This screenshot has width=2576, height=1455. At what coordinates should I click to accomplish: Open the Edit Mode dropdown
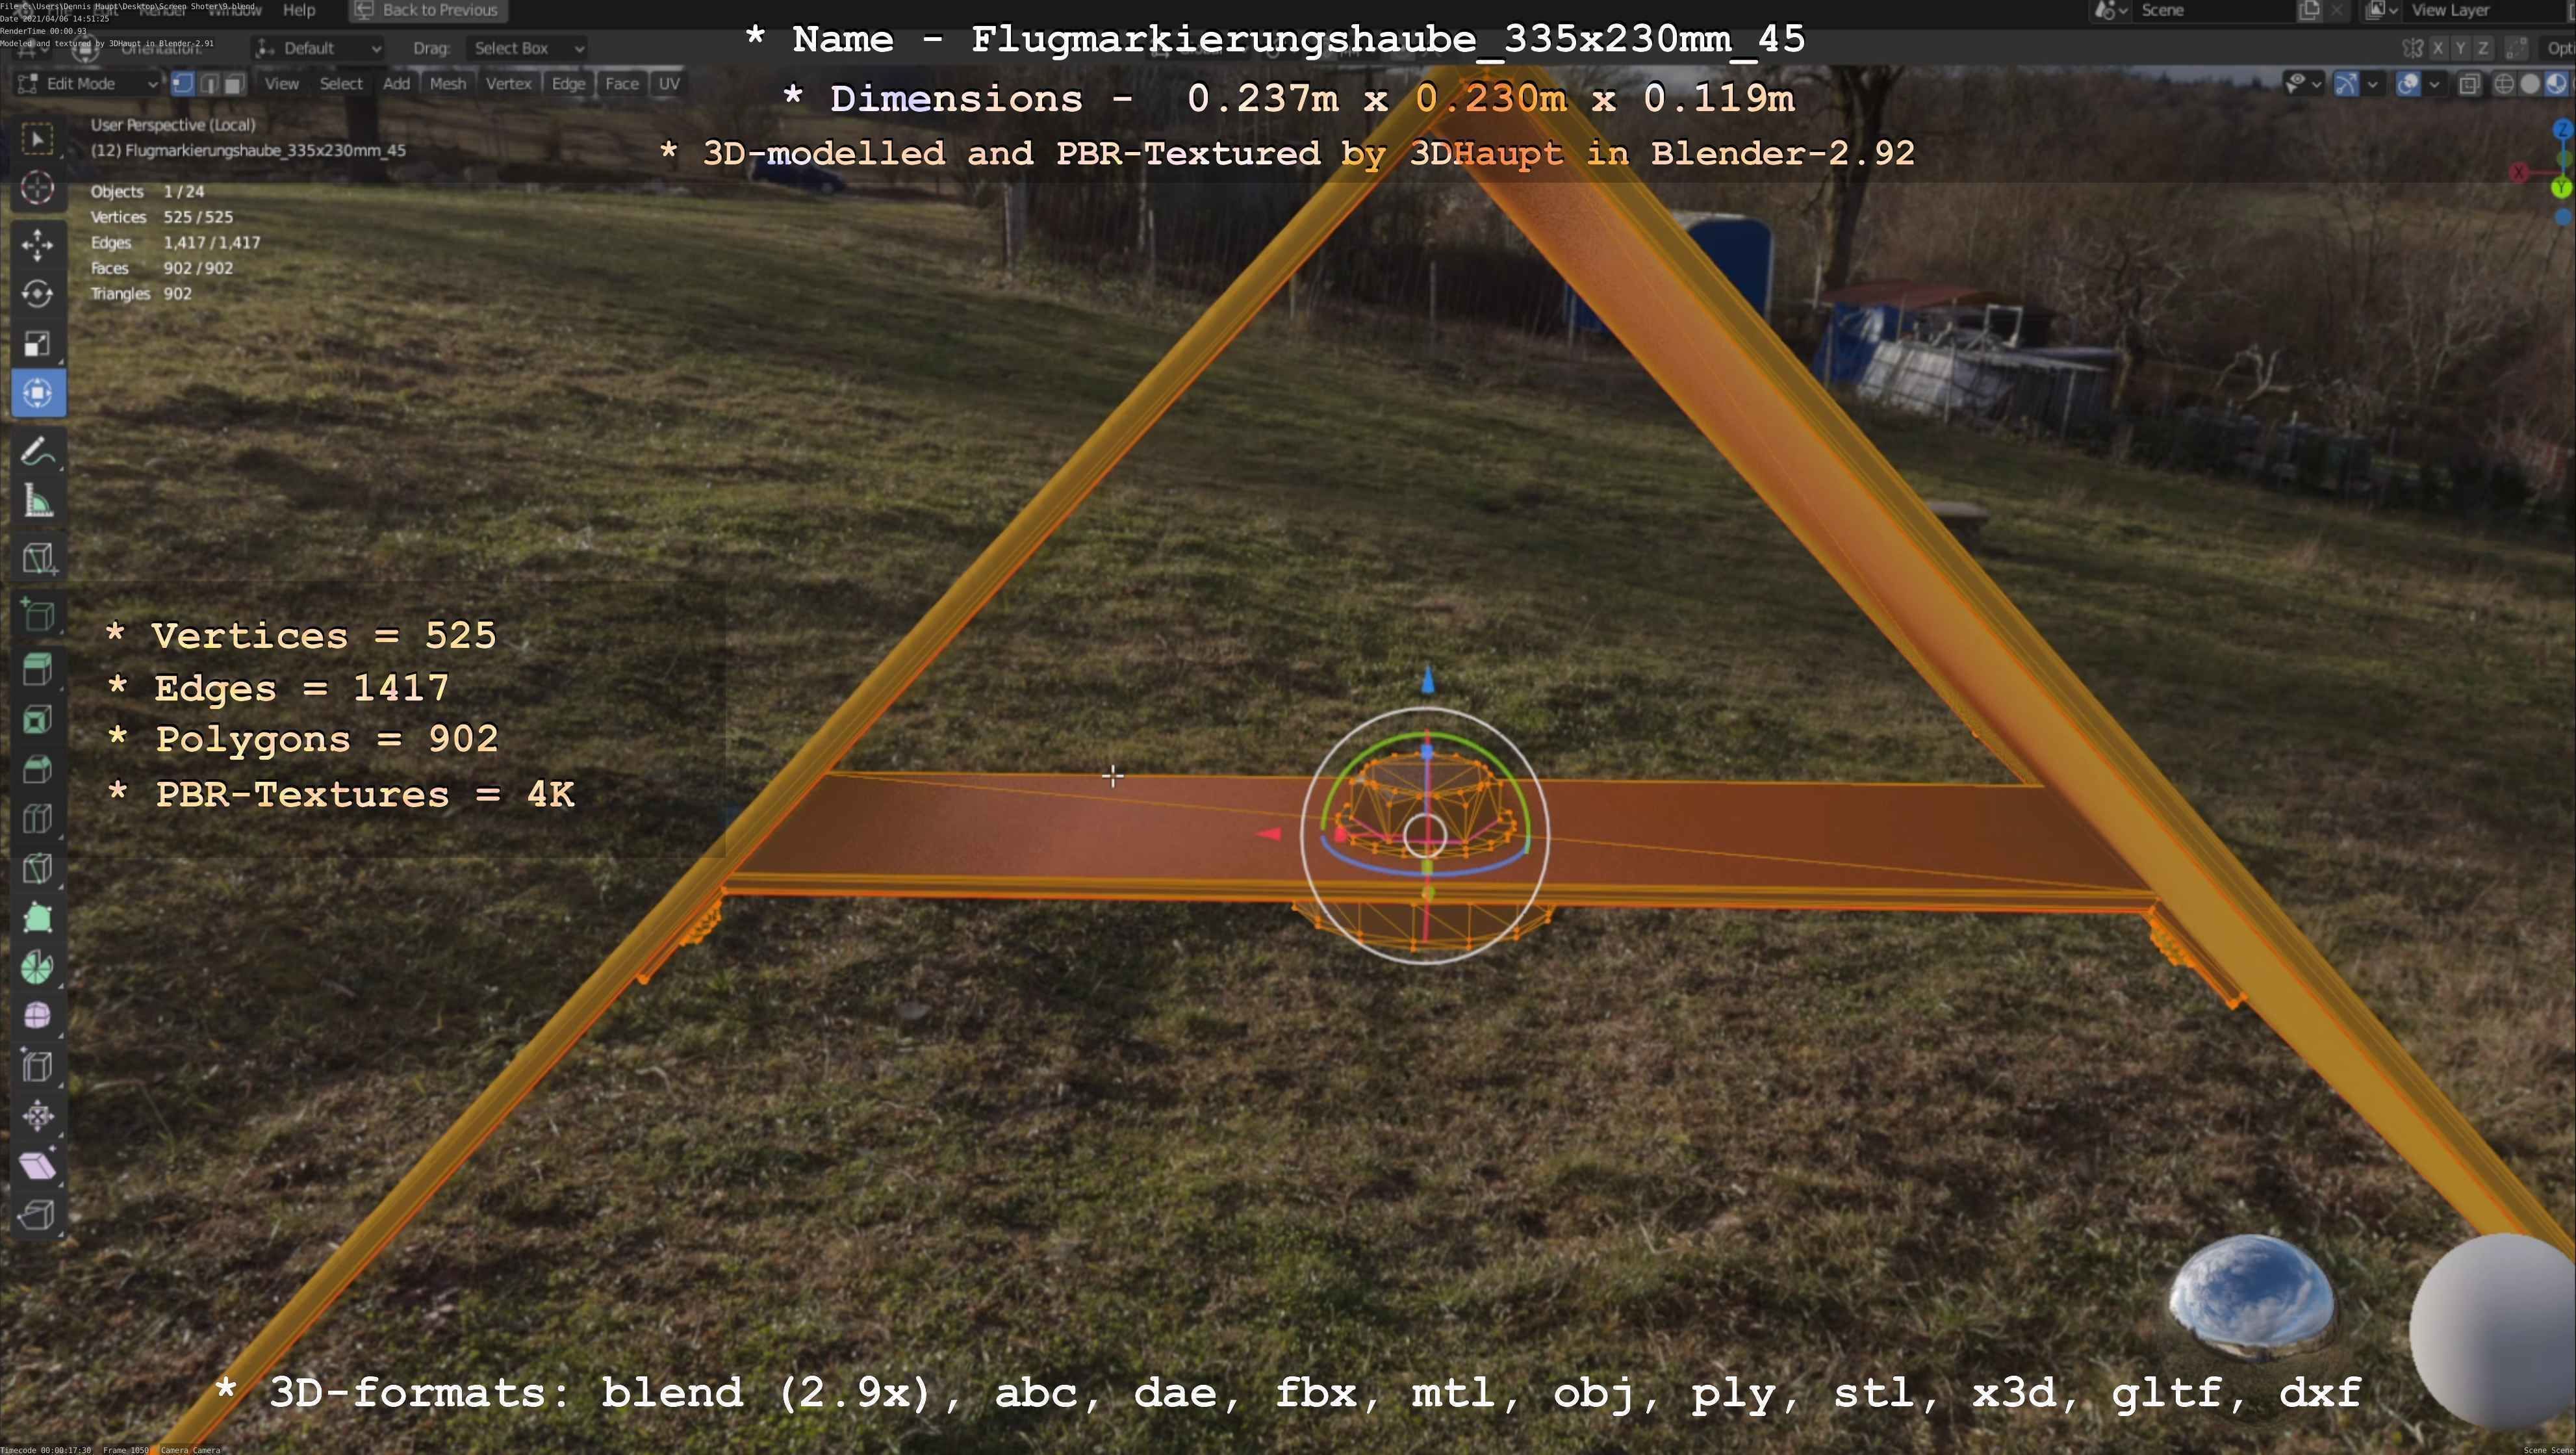tap(87, 84)
